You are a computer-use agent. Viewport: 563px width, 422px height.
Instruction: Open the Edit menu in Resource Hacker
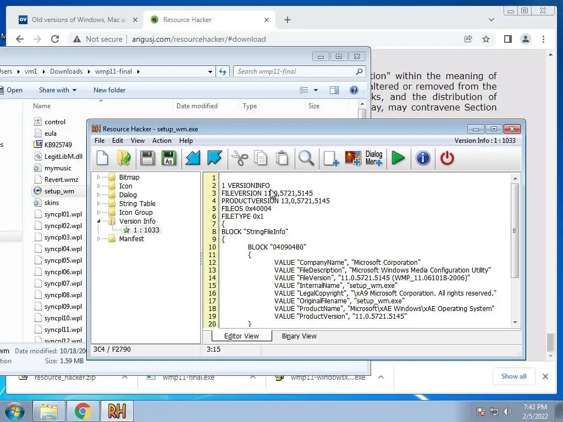coord(118,141)
